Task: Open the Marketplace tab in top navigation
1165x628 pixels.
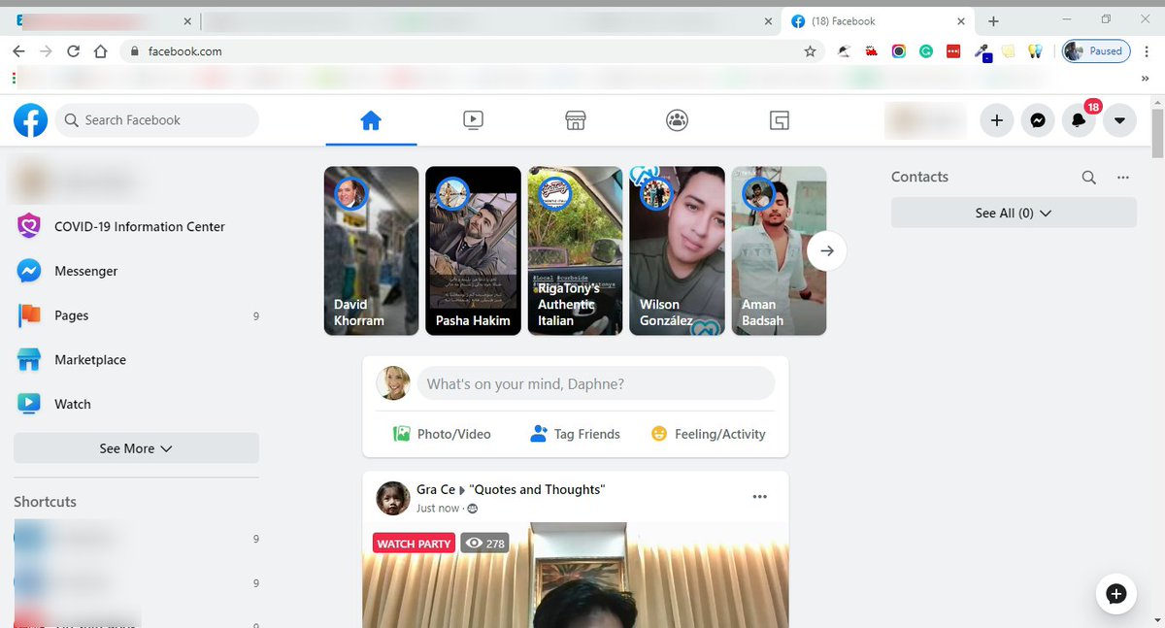Action: (575, 120)
